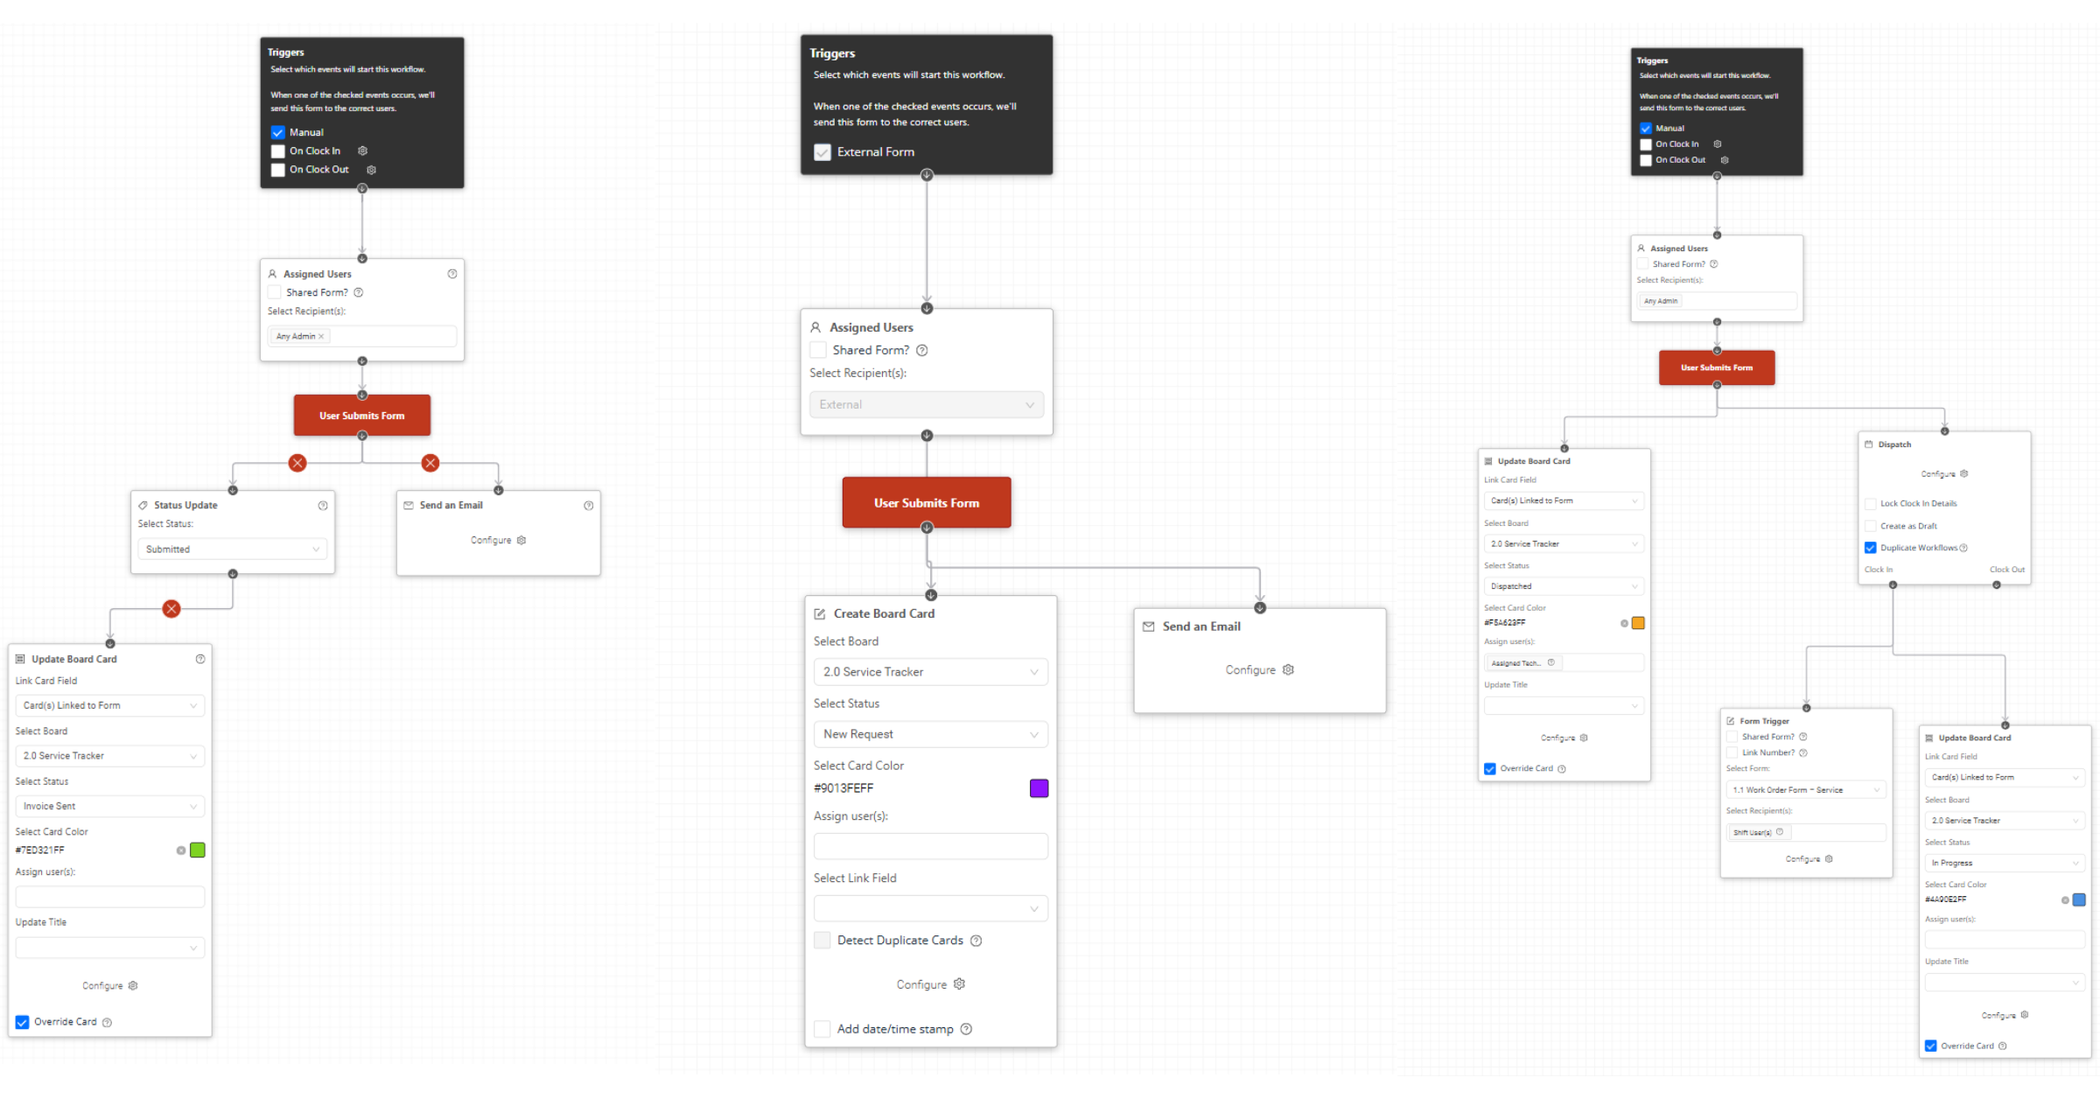Open 1.1 Work Order Form – Service dropdown
The image size is (2100, 1099).
[x=1806, y=790]
